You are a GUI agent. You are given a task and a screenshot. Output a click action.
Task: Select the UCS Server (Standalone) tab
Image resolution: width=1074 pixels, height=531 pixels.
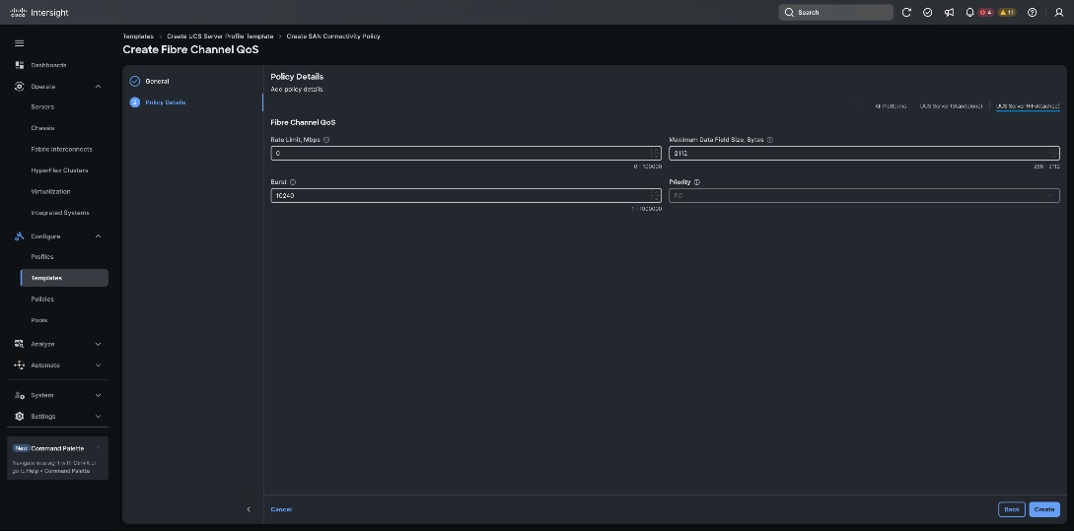[951, 106]
